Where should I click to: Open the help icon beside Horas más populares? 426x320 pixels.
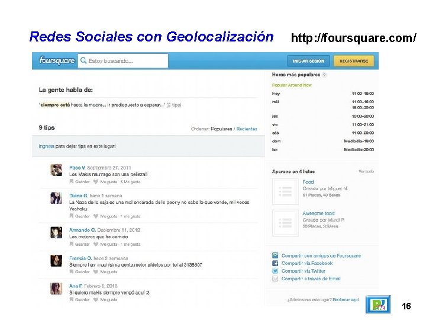tap(324, 75)
